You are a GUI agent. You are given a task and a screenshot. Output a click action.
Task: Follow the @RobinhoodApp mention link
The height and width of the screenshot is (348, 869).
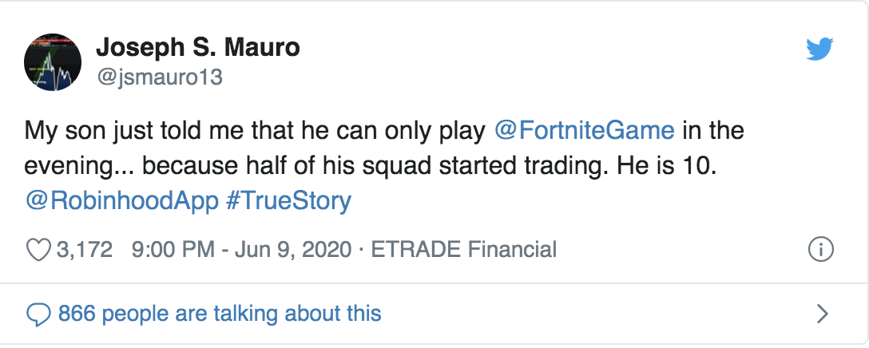122,200
